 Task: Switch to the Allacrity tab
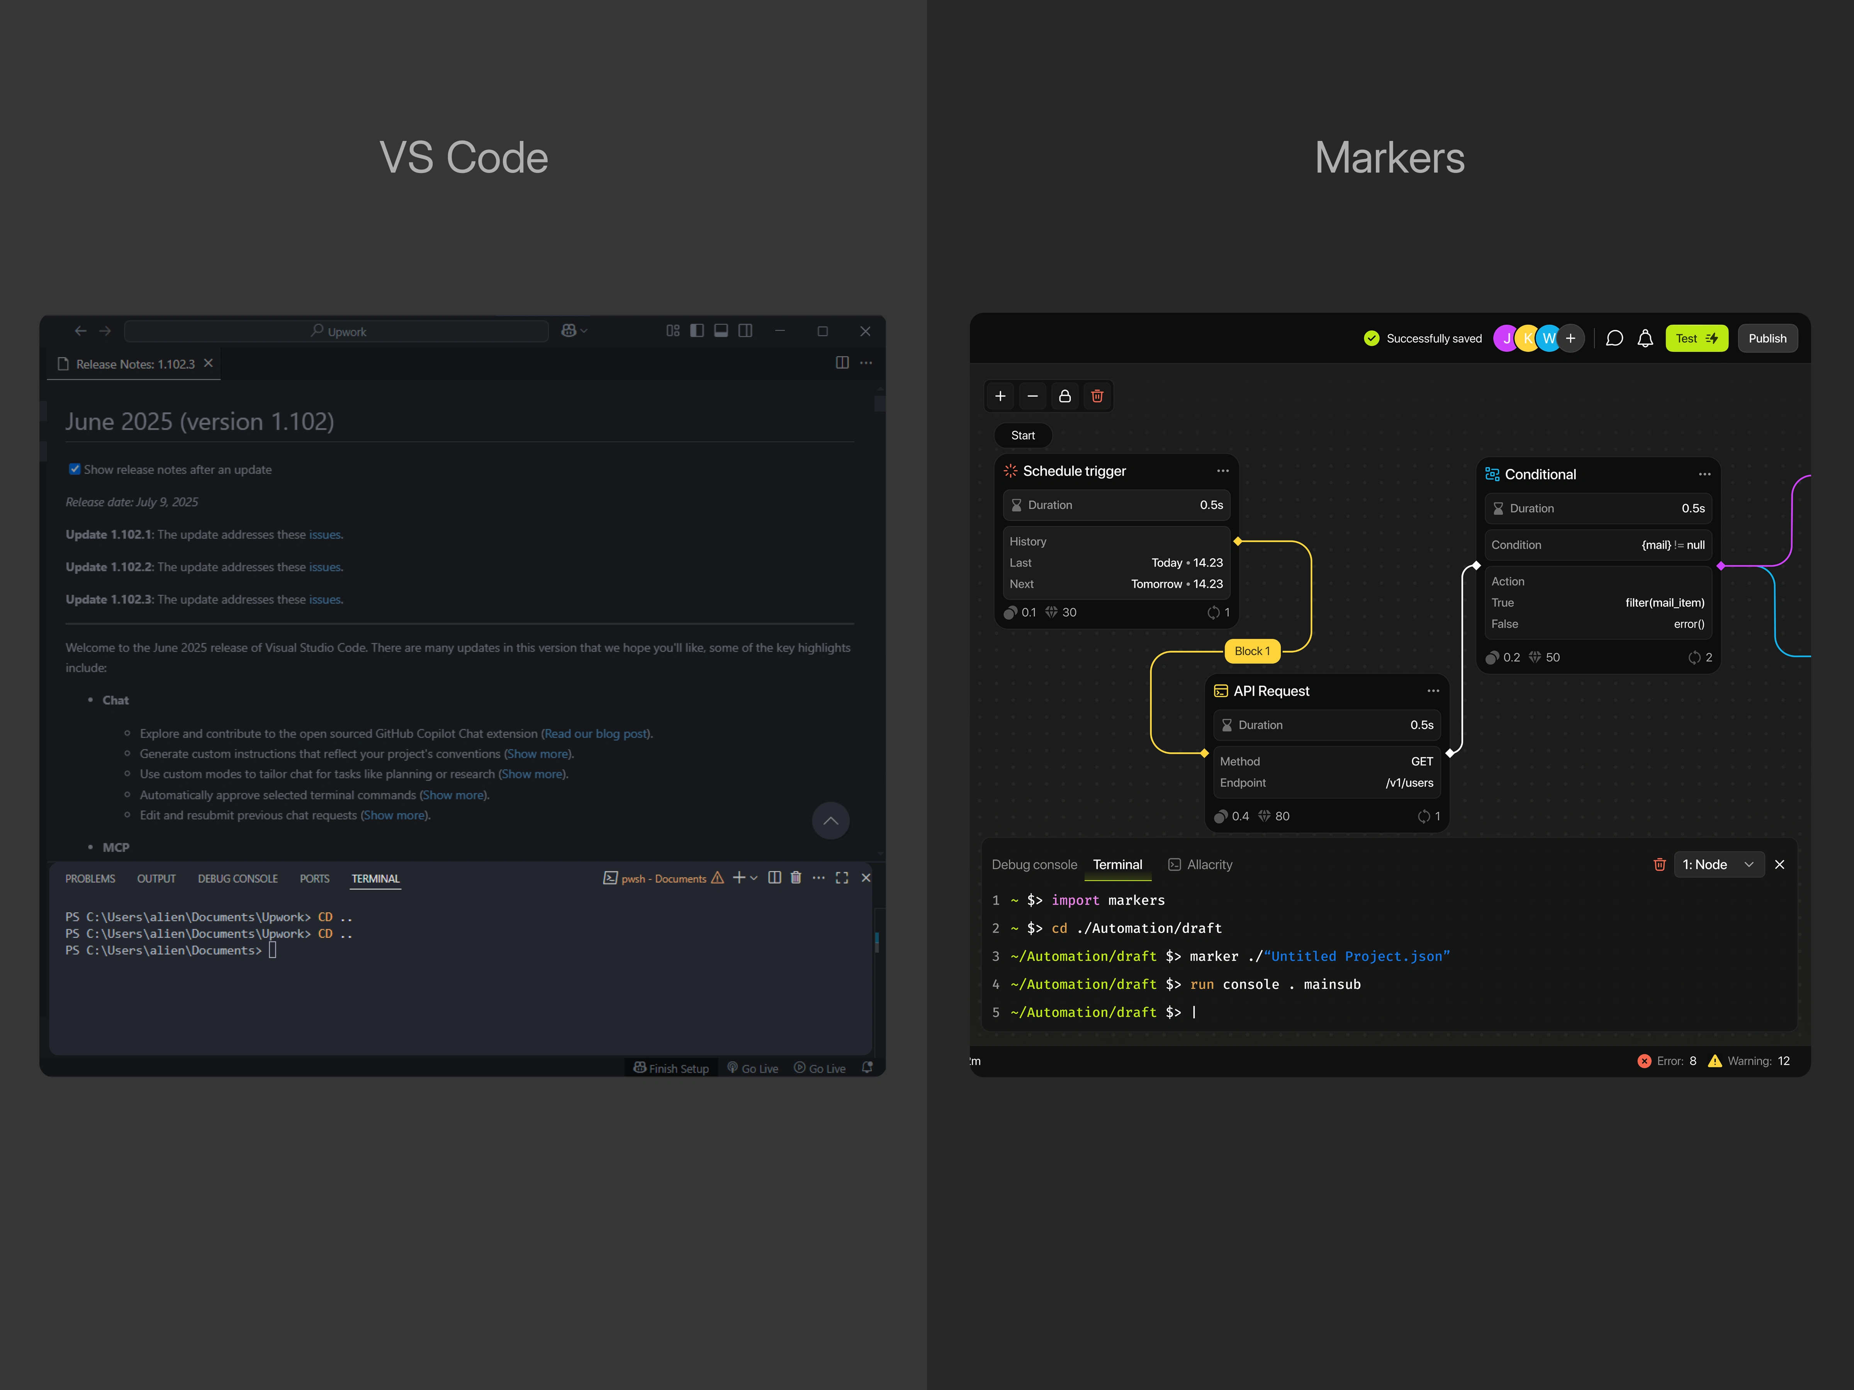coord(1200,865)
